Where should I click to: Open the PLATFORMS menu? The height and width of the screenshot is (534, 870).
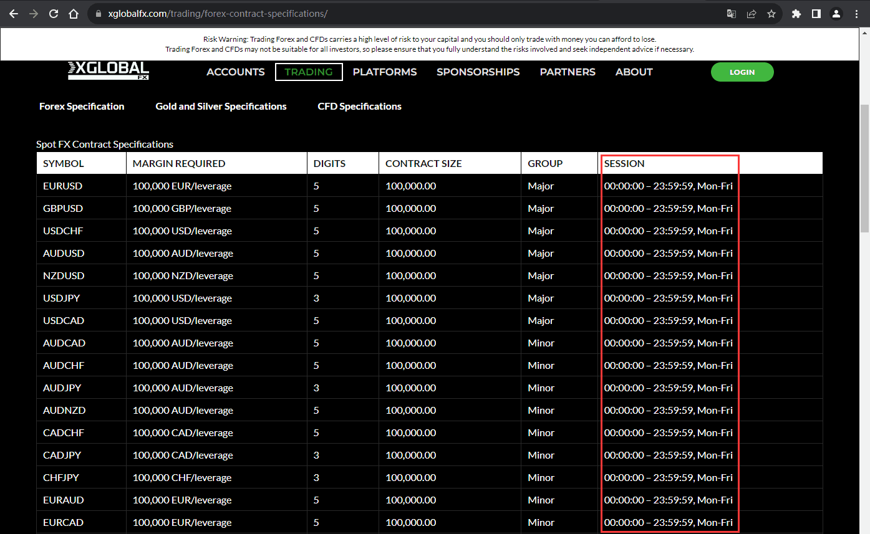[385, 72]
